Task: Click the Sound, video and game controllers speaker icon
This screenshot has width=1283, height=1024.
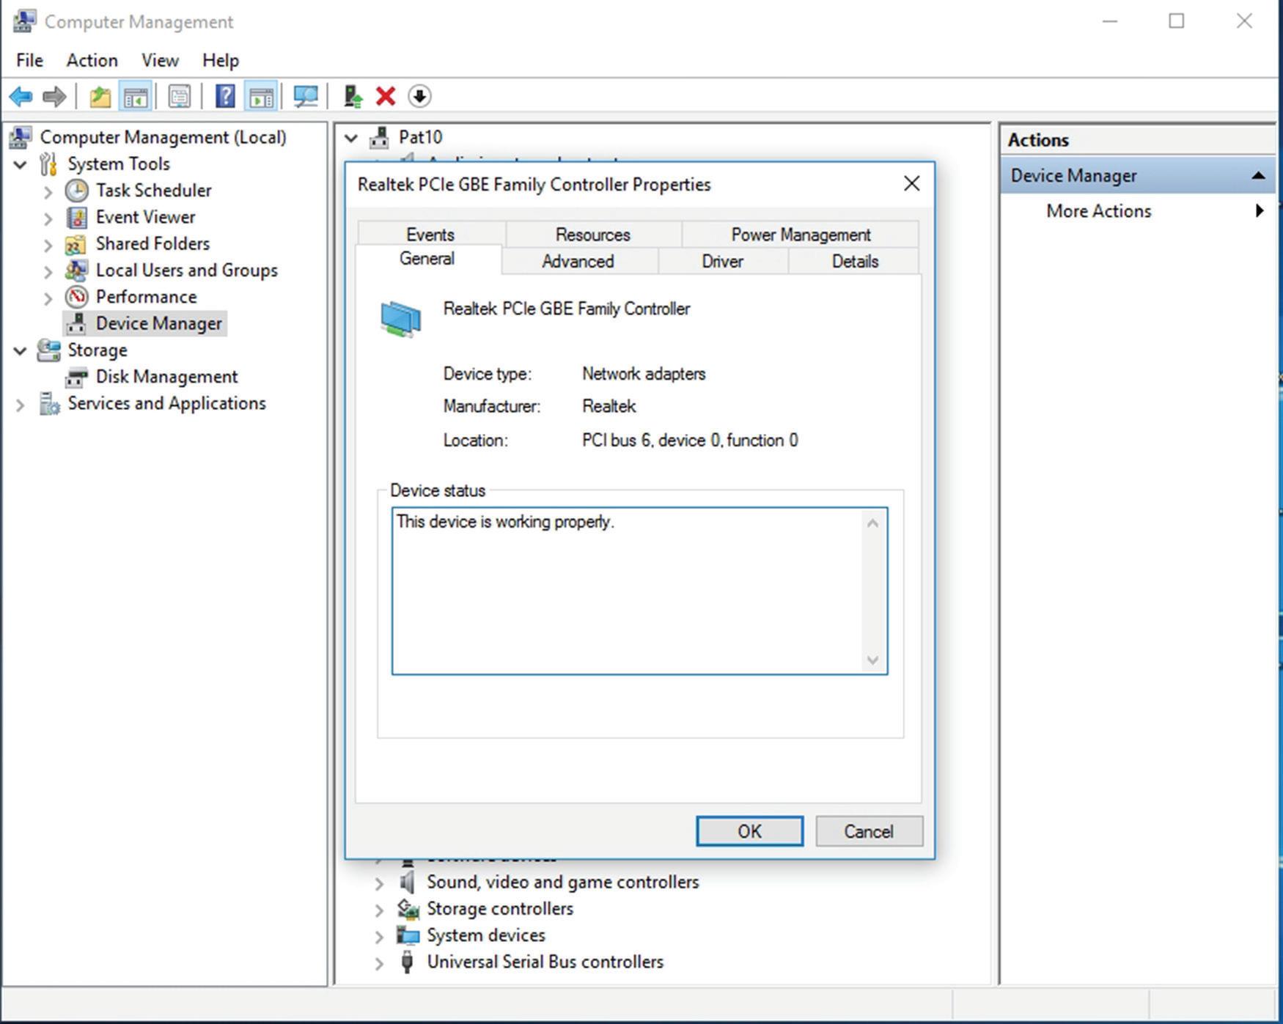Action: click(407, 882)
